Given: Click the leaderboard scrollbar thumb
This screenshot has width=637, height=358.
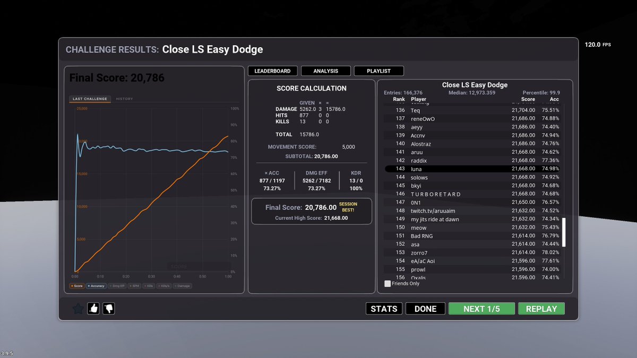Looking at the screenshot, I should tap(564, 232).
